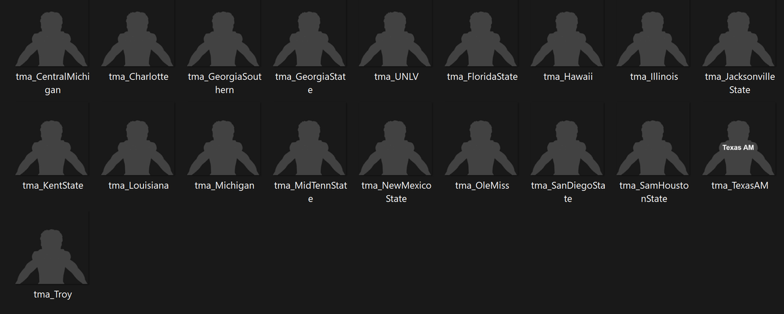Select the tma_SanDiegoState silhouette icon
Screen dimensions: 784x314
pos(568,148)
